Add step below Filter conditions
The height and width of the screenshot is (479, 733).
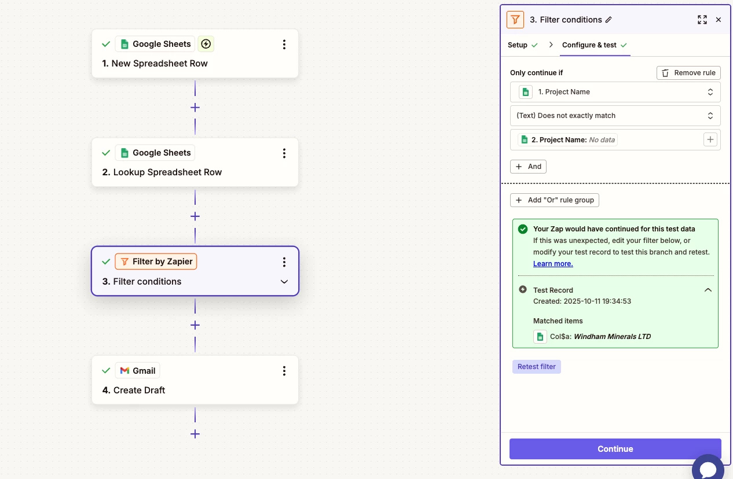tap(195, 325)
